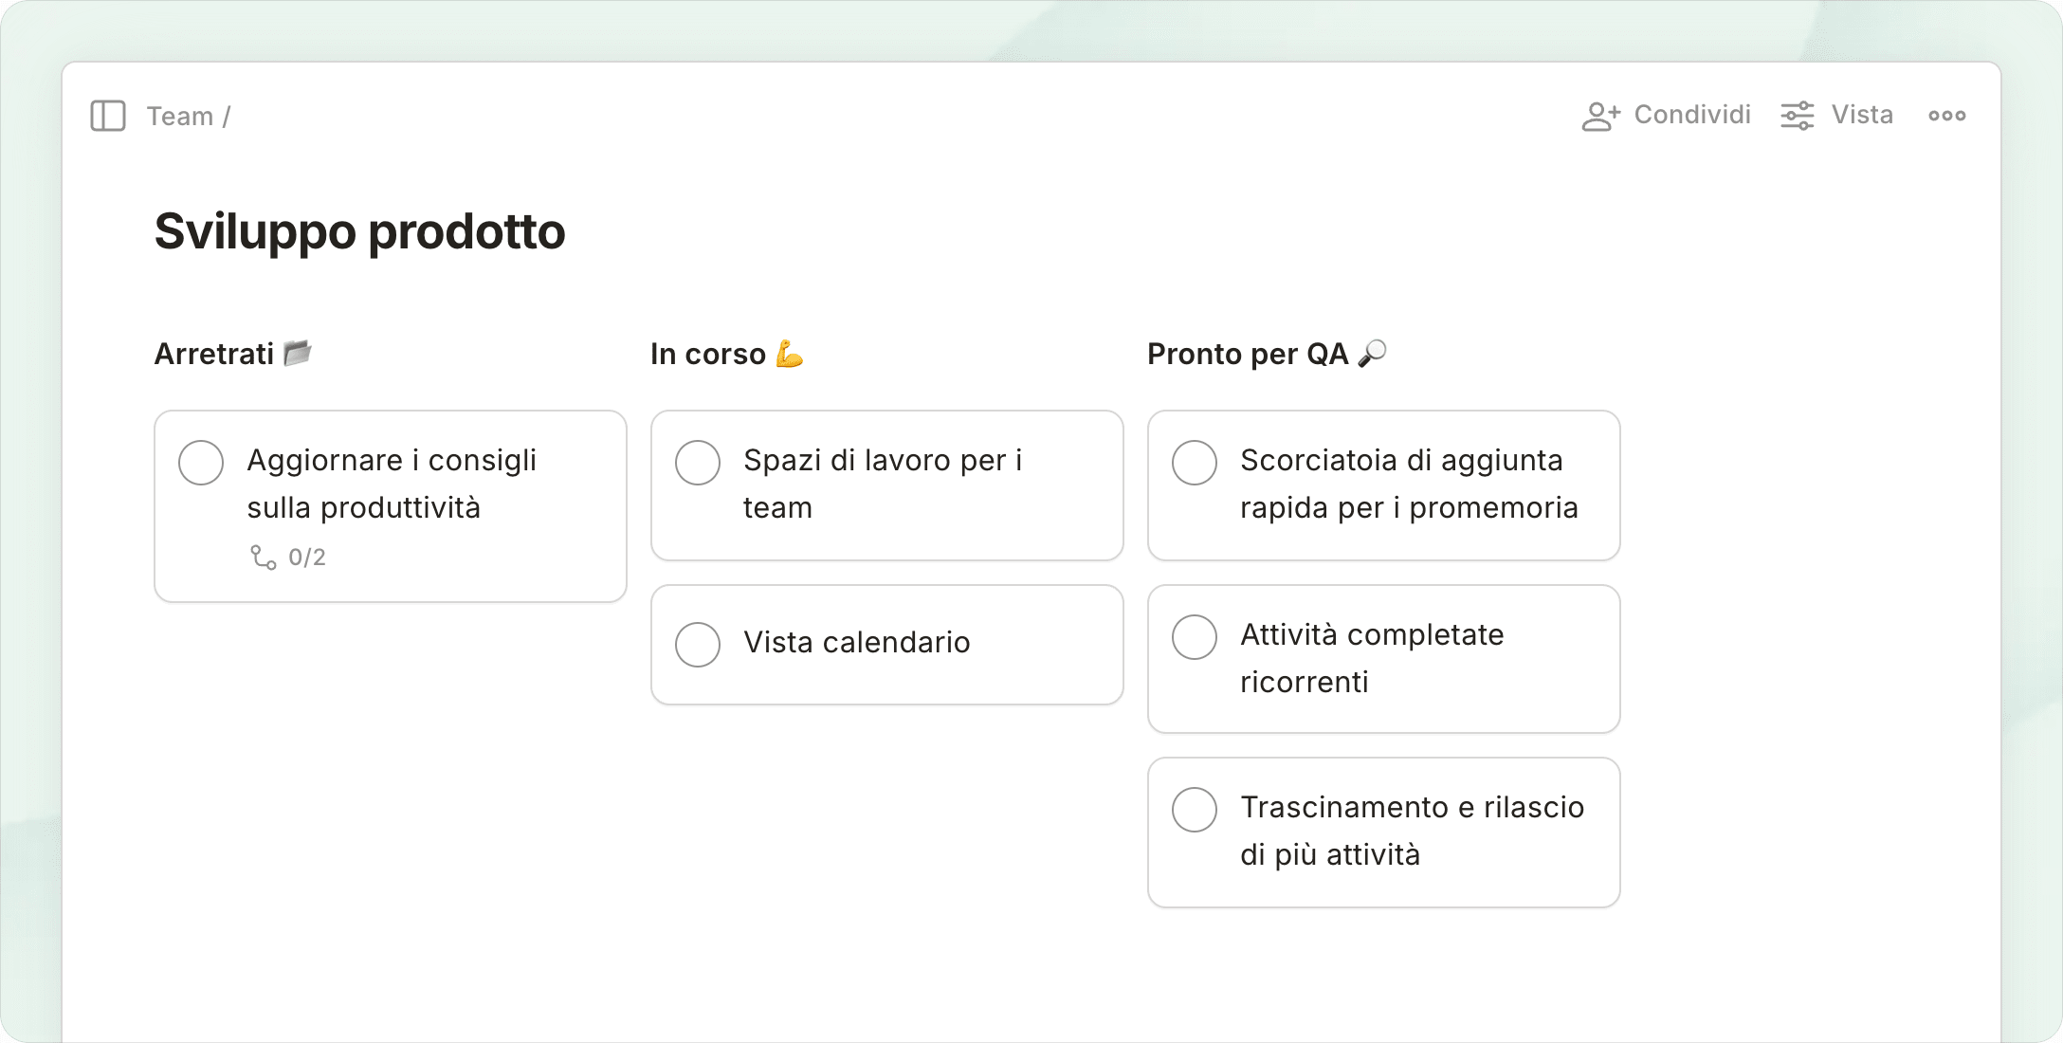
Task: Open the Vista view options
Action: tap(1861, 115)
